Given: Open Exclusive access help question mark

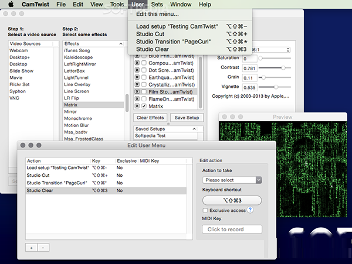Looking at the screenshot, I should tap(250, 210).
